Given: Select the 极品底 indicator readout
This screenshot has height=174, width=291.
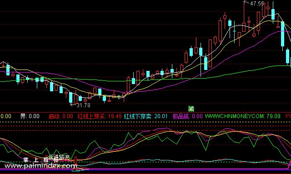Looking at the screenshot, I should click(187, 116).
